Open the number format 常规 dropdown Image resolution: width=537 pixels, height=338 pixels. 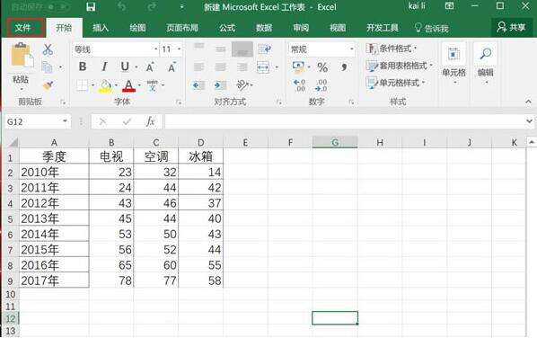point(351,49)
